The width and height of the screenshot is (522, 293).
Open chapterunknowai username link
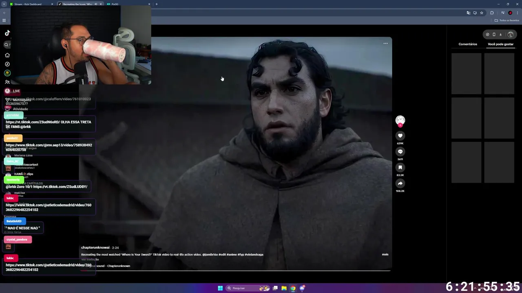coord(95,247)
